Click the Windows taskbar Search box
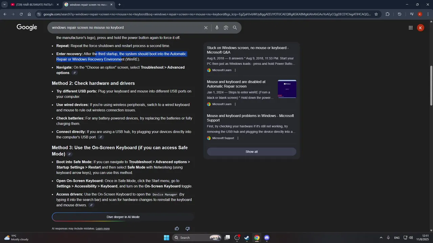 point(197,238)
